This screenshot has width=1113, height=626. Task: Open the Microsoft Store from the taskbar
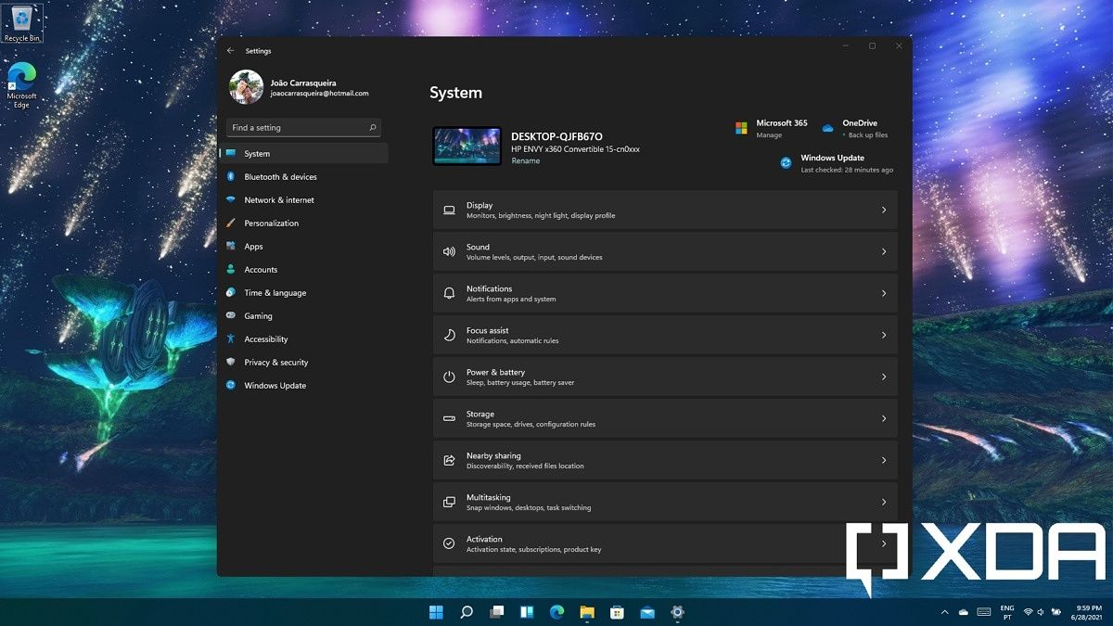click(x=616, y=613)
